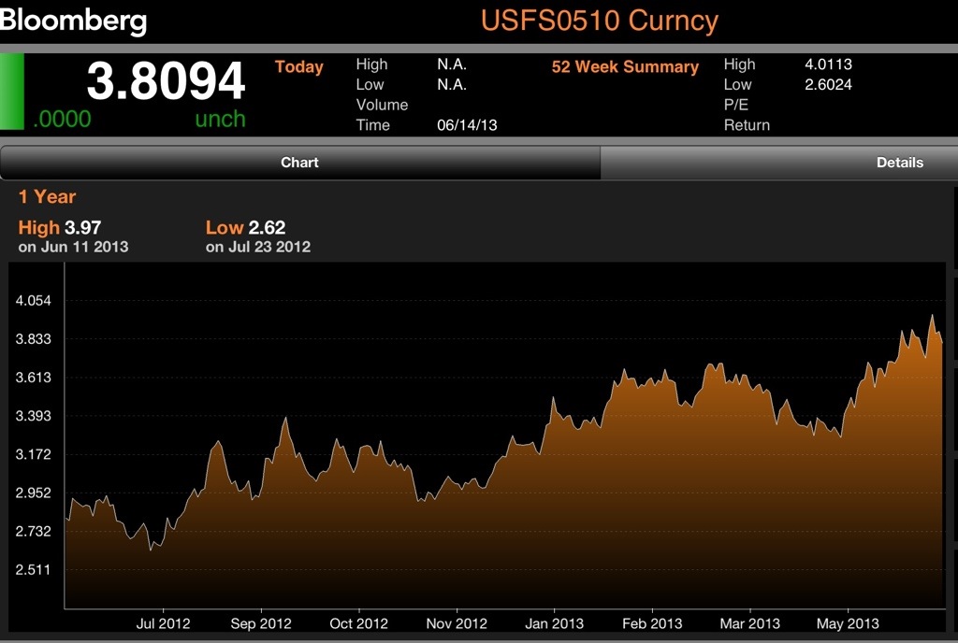Tap the 2.511 y-axis value

(x=34, y=570)
